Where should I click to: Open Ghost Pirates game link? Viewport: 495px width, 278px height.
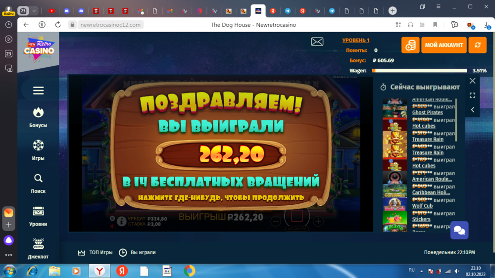pos(428,113)
